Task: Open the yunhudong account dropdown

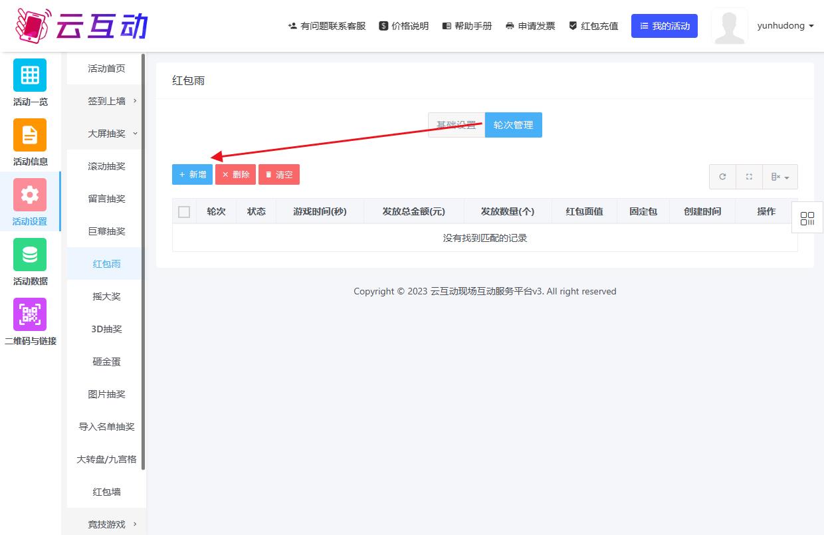Action: point(784,25)
